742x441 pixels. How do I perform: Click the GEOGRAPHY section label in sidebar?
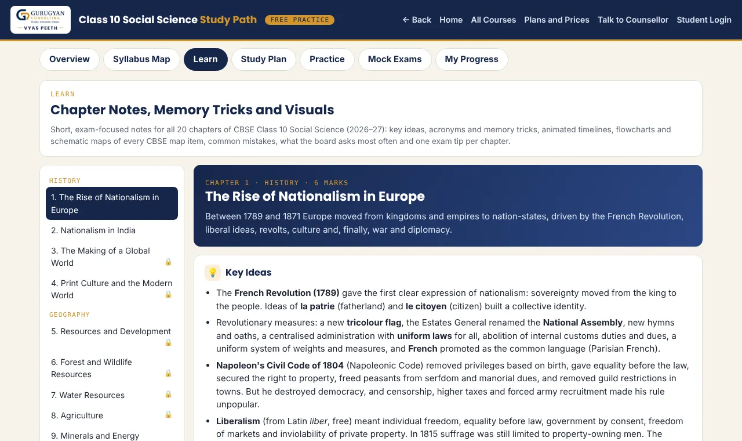click(70, 315)
